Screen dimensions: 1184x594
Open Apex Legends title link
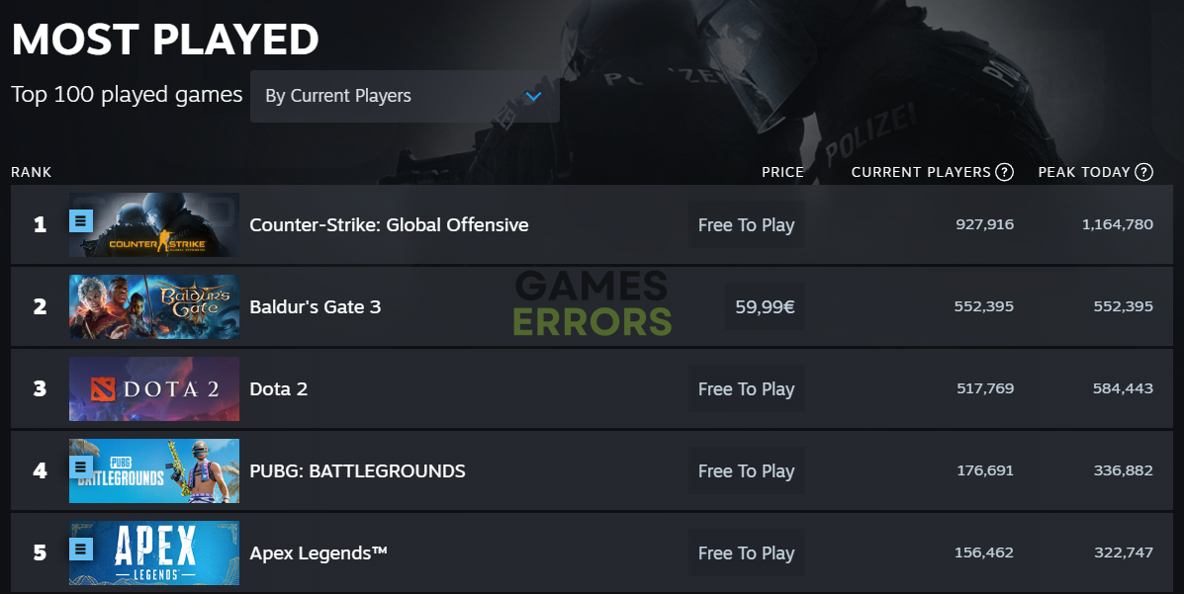tap(318, 553)
